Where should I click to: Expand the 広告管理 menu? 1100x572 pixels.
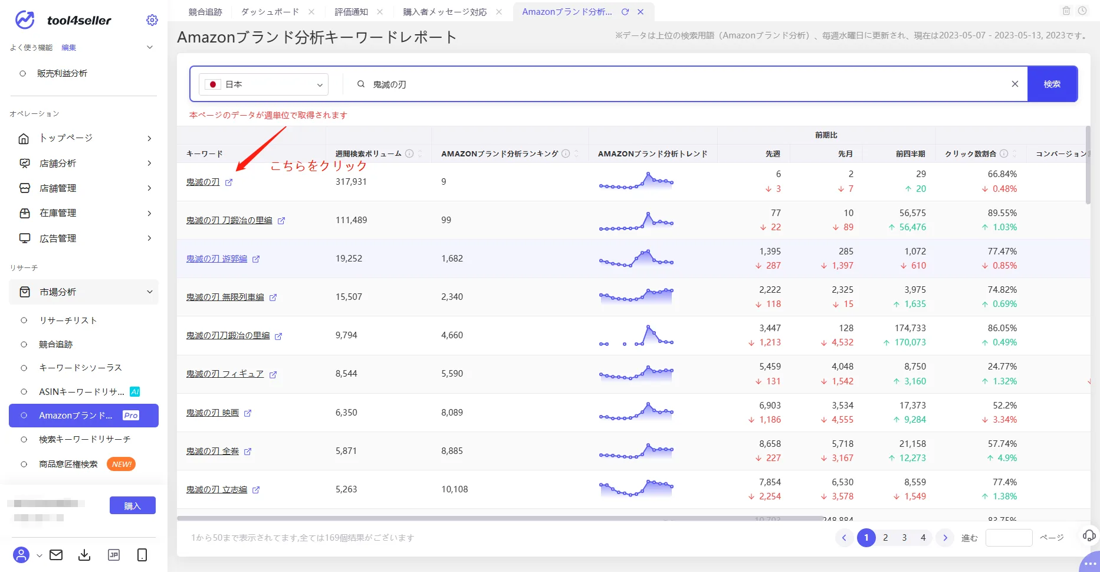point(84,238)
